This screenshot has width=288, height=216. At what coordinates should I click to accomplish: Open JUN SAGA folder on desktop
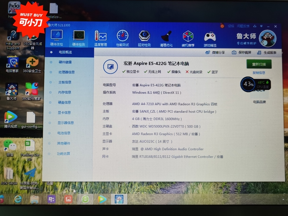(x=9, y=176)
